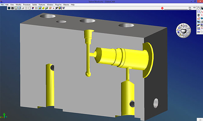Click the red stop indicator button
This screenshot has width=203, height=121.
point(162,8)
